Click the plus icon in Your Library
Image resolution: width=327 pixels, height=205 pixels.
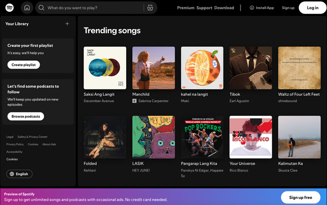pyautogui.click(x=67, y=24)
